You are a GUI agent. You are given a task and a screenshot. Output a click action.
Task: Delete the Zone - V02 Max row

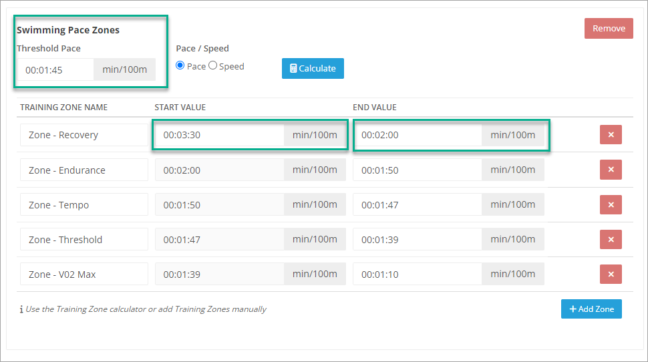611,274
